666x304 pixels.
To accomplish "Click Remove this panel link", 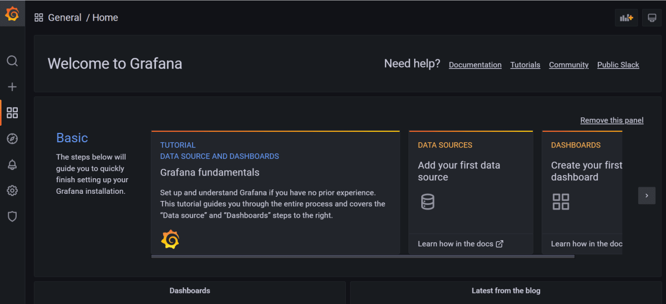I will coord(612,120).
